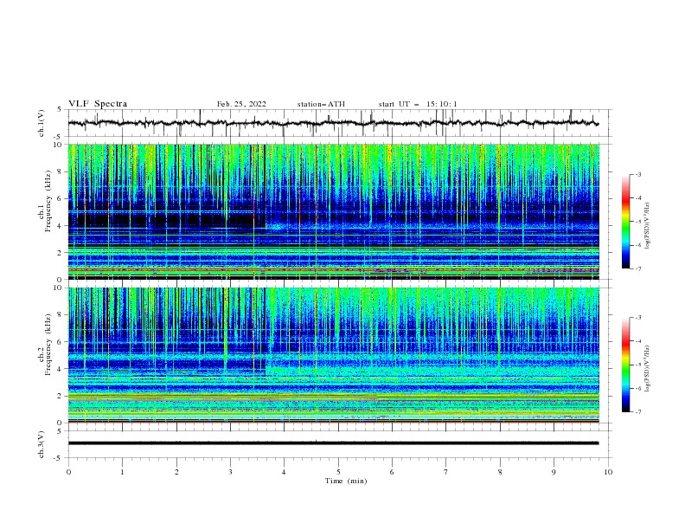Image resolution: width=685 pixels, height=530 pixels.
Task: Click the "-3" label on the upper color bar
Action: (x=638, y=174)
